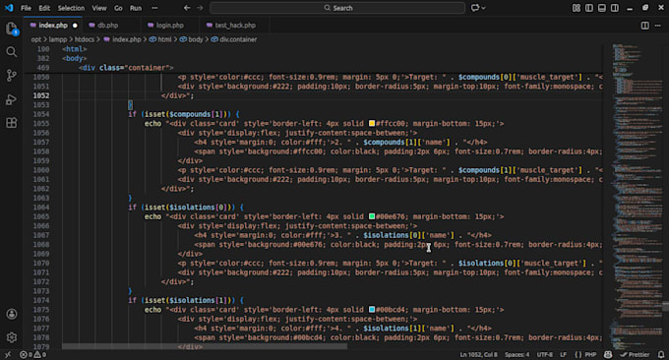Open the Run menu

pyautogui.click(x=136, y=8)
